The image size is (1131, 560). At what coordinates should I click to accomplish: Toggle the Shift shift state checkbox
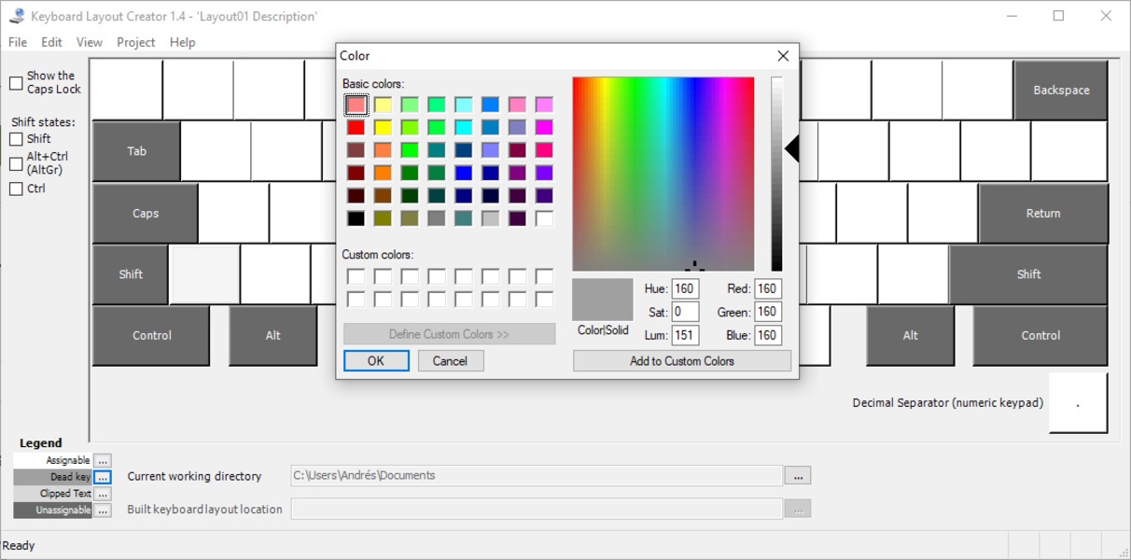16,139
